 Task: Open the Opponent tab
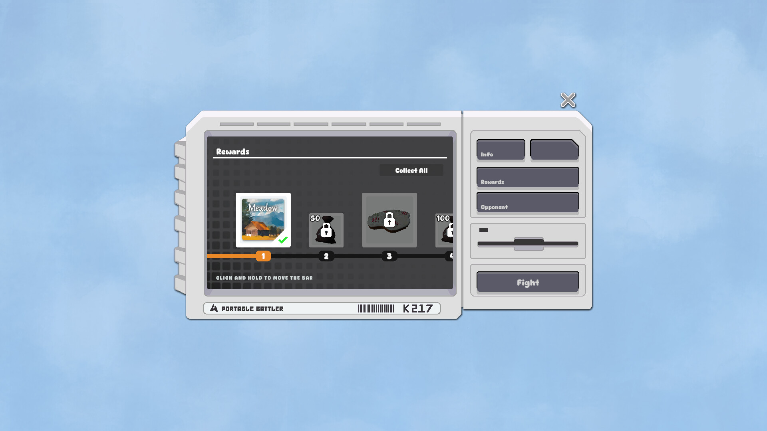[x=527, y=202]
